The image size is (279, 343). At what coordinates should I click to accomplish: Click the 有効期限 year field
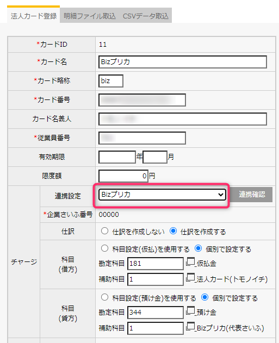point(117,157)
